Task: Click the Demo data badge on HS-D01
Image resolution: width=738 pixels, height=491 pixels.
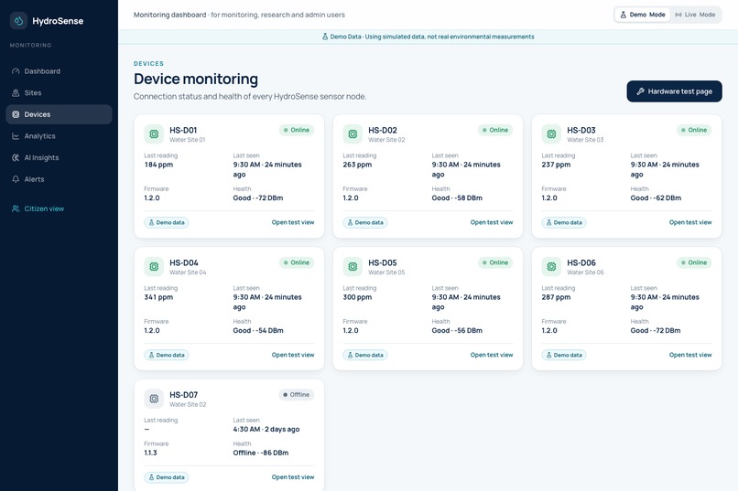Action: (167, 223)
